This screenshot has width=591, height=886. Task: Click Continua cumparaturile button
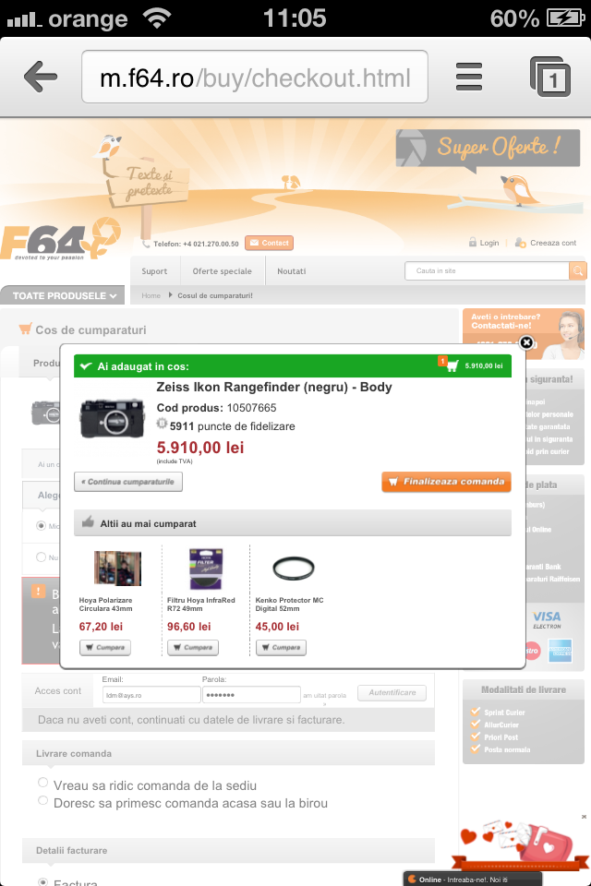tap(128, 482)
